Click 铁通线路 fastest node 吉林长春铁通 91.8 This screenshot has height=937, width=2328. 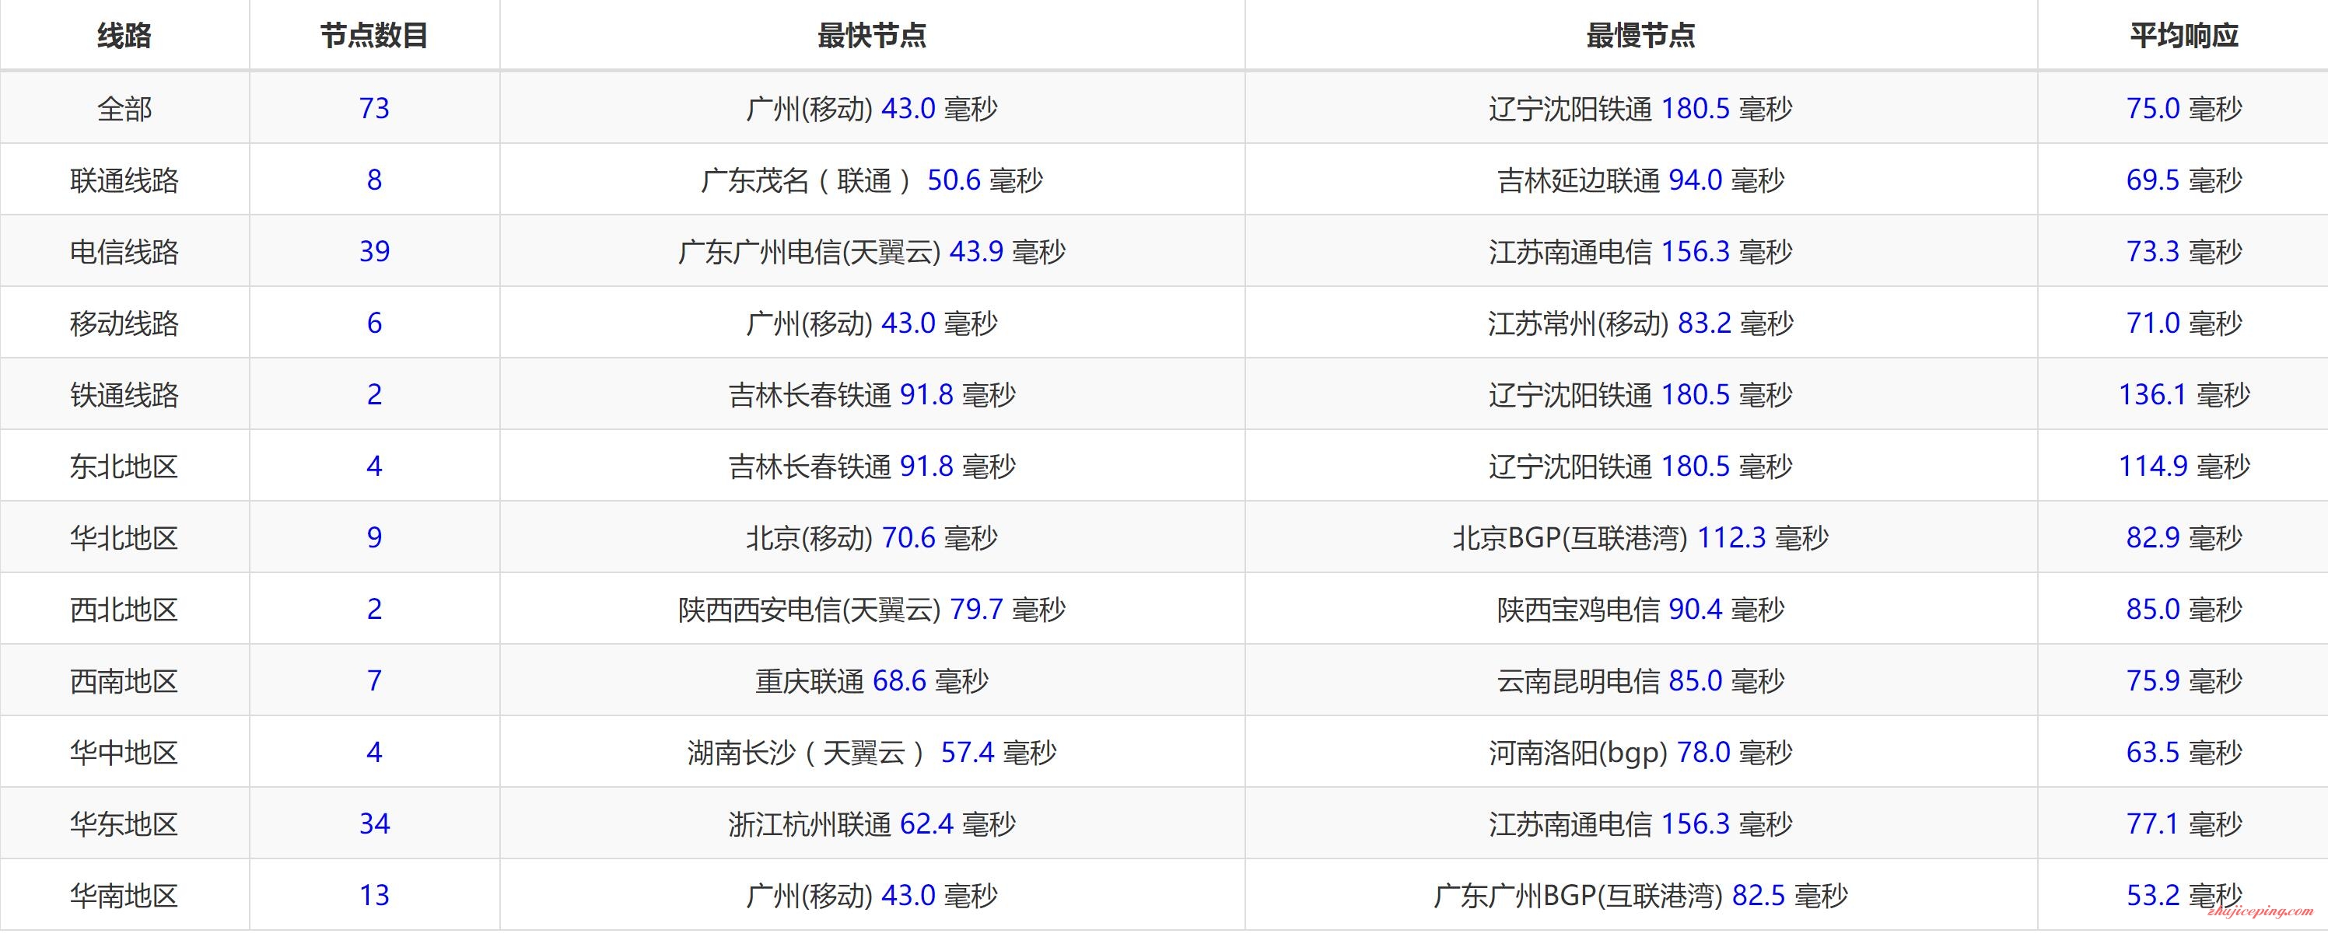coord(872,394)
